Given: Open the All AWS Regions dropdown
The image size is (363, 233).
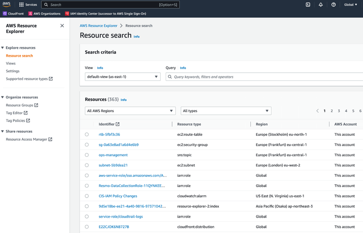Looking at the screenshot, I should (x=130, y=111).
